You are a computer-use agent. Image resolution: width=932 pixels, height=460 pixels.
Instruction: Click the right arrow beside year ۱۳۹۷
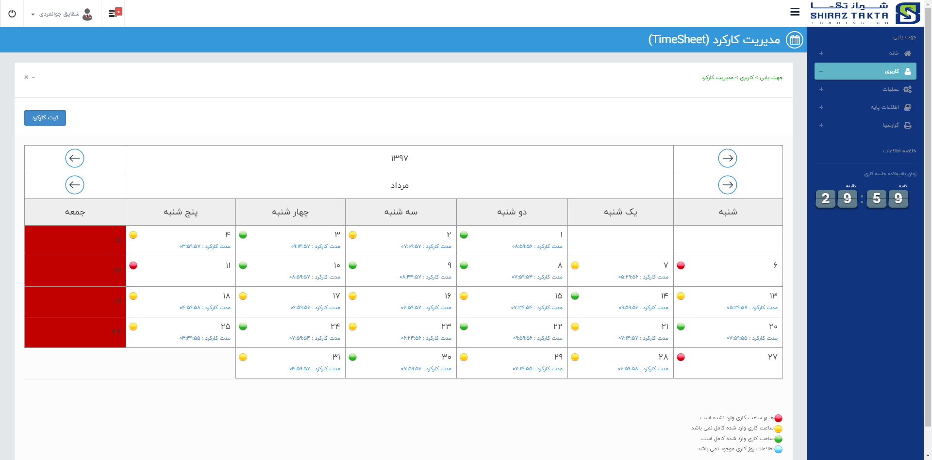coord(728,158)
